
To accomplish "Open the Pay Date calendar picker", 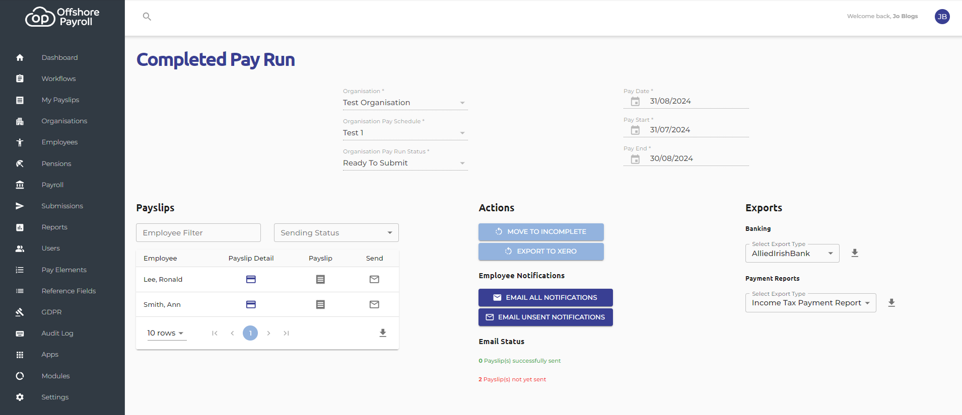I will coord(635,101).
